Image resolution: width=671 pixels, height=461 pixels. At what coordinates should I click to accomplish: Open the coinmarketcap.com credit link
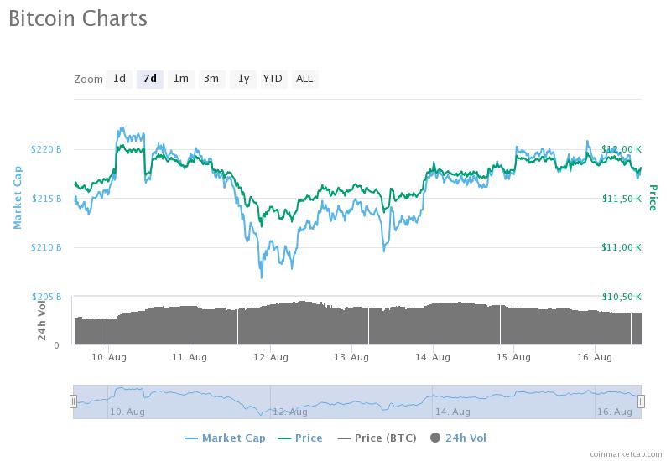[x=626, y=454]
